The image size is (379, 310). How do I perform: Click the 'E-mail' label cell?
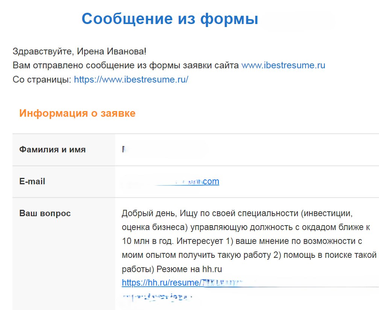pyautogui.click(x=64, y=181)
